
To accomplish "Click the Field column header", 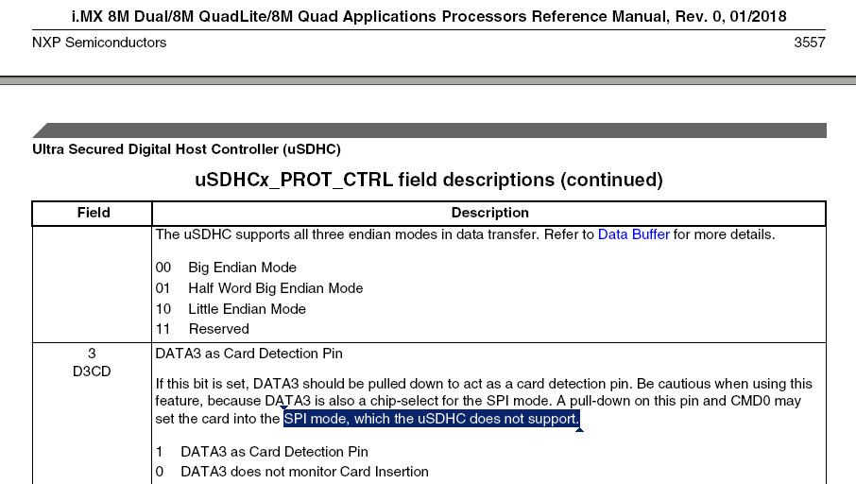I will tap(93, 214).
